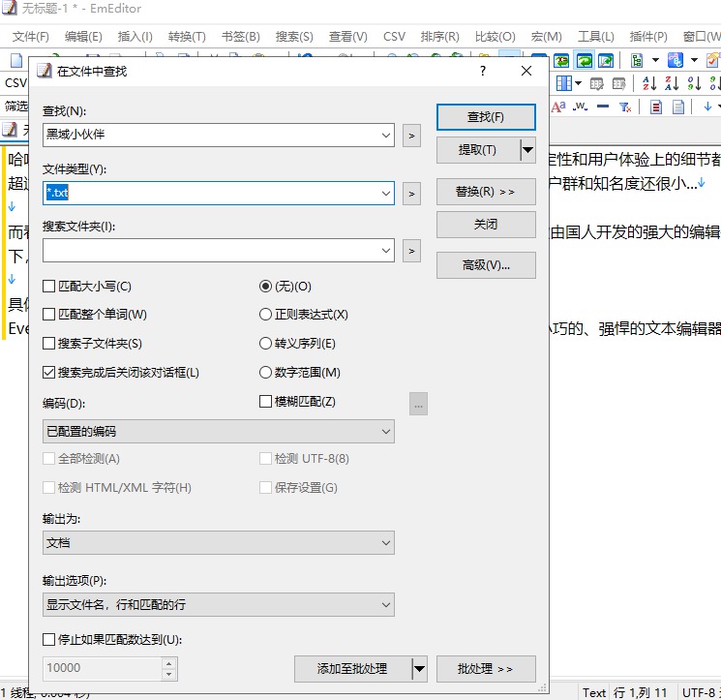Click the 添加至批处理 button
This screenshot has width=721, height=700.
click(x=352, y=669)
